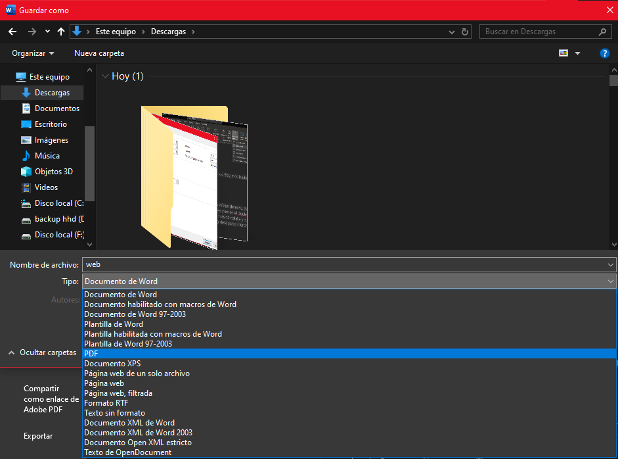Click the change view layout icon
The height and width of the screenshot is (459, 618).
pos(563,53)
